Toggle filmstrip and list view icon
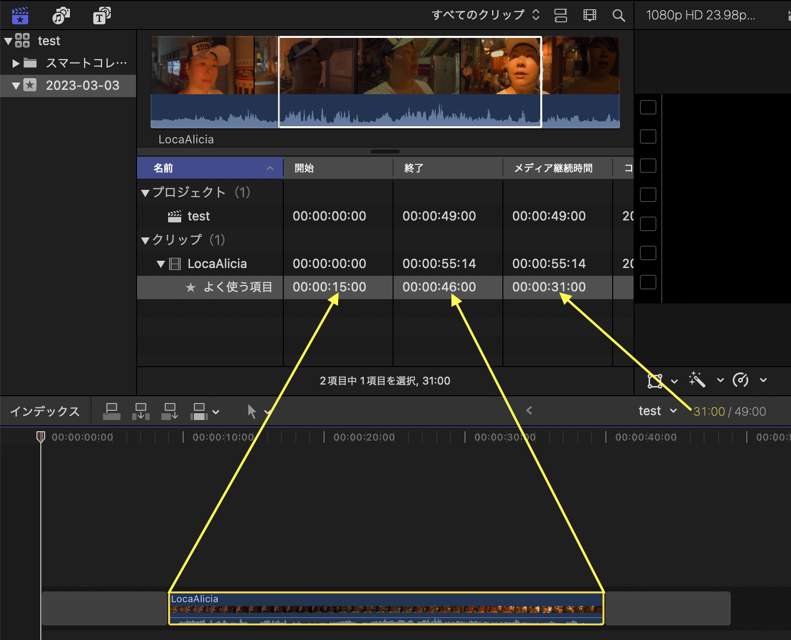Image resolution: width=791 pixels, height=640 pixels. point(561,16)
